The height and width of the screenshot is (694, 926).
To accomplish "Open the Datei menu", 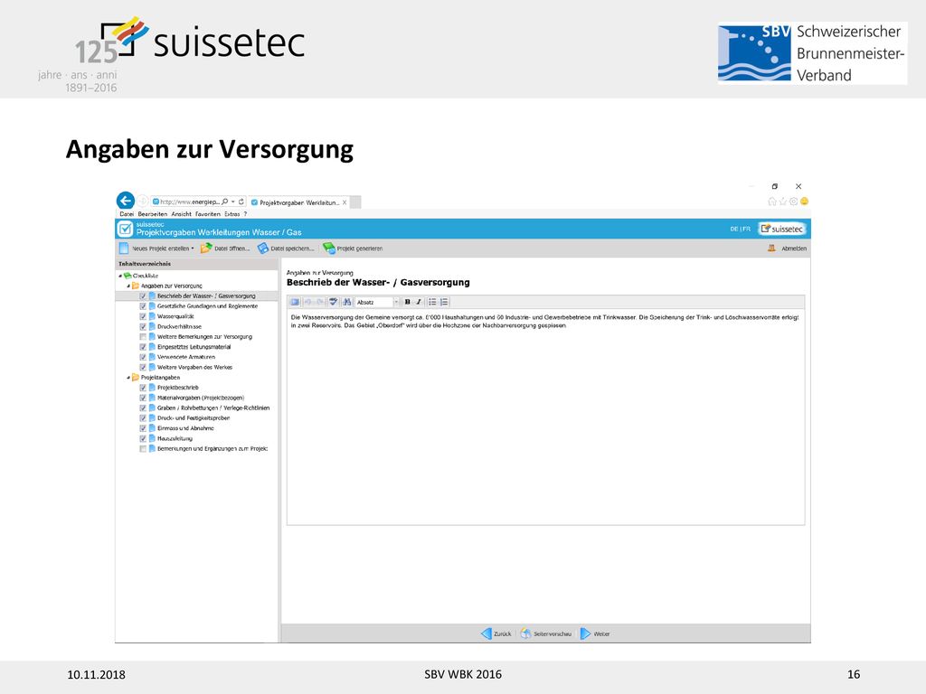I will click(127, 214).
